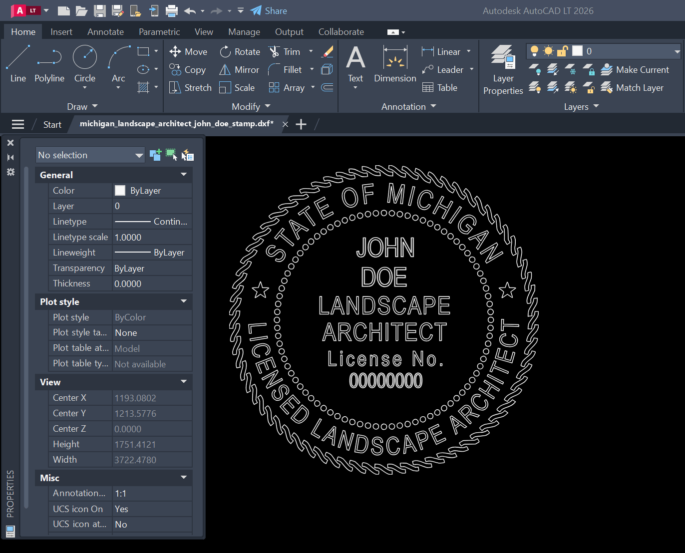Click the Color ByLayer swatch property
This screenshot has width=685, height=553.
(120, 190)
